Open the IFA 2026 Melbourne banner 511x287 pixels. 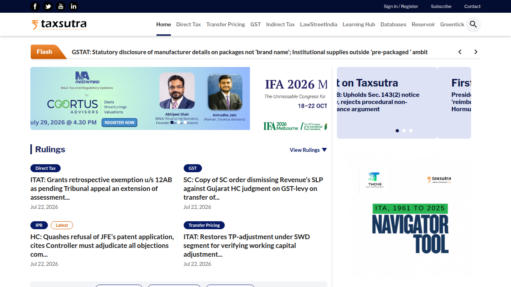tap(295, 98)
